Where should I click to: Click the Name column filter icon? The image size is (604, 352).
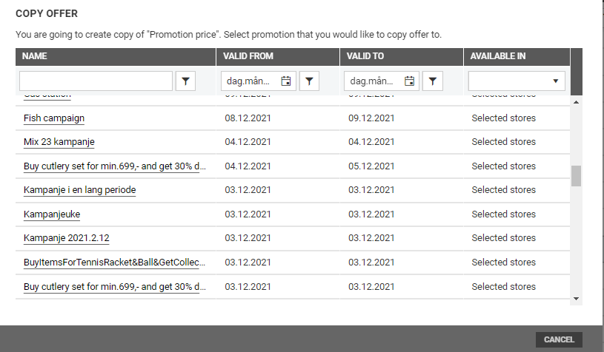click(x=185, y=81)
